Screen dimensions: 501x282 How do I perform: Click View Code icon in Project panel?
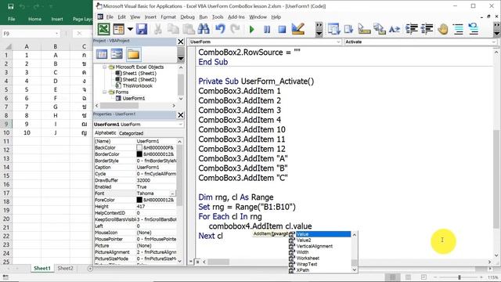(102, 54)
